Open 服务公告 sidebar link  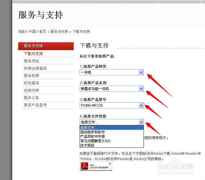point(31,98)
